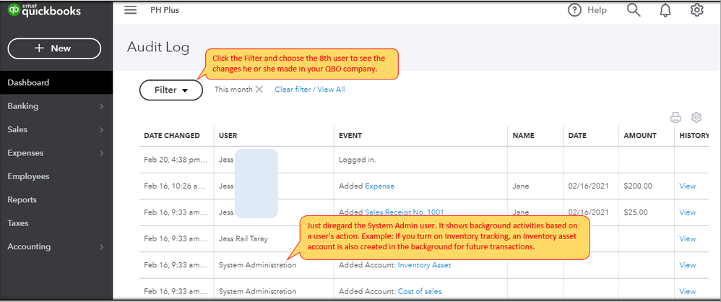This screenshot has height=302, width=721.
Task: View history for the $200.00 expense row
Action: (x=688, y=186)
